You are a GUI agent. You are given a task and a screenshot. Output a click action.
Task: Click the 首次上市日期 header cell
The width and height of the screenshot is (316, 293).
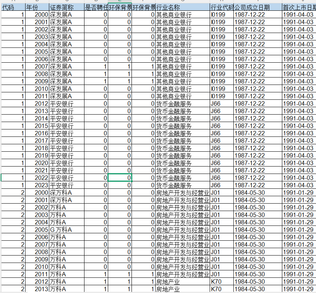point(299,7)
